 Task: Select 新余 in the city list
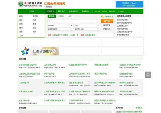(x=21, y=24)
